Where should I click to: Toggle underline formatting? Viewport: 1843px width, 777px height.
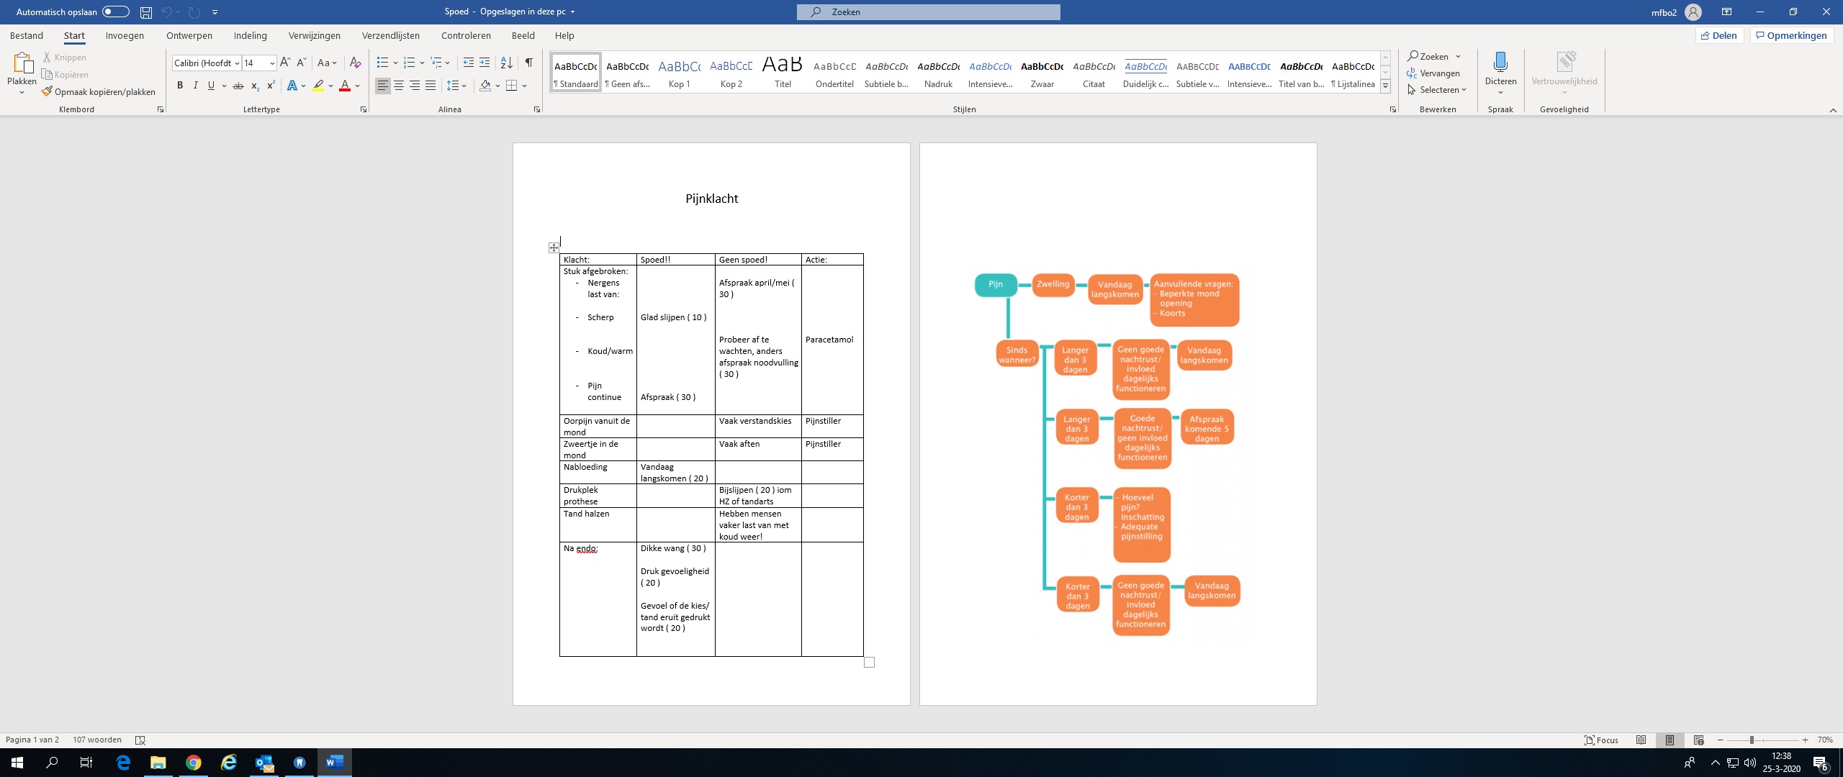(x=211, y=86)
